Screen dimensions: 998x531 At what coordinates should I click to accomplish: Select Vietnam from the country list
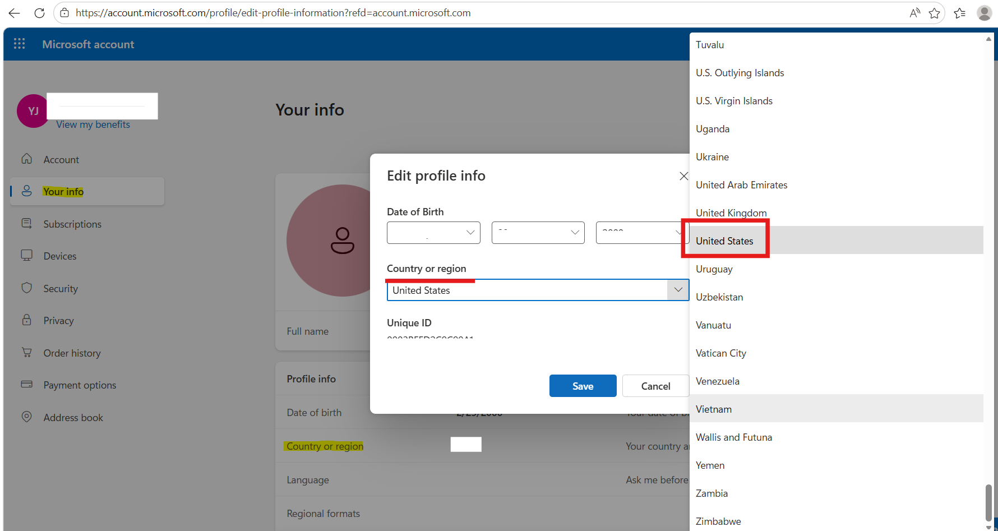click(713, 409)
